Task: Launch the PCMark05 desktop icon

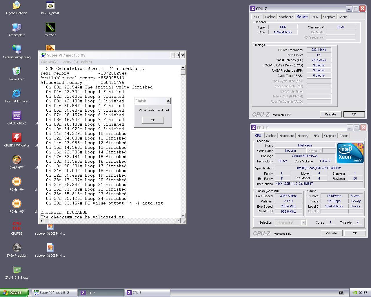Action: click(17, 204)
